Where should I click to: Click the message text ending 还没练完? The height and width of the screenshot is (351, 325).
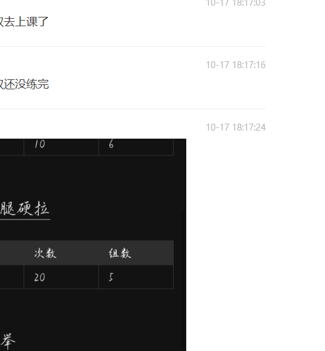pos(24,84)
